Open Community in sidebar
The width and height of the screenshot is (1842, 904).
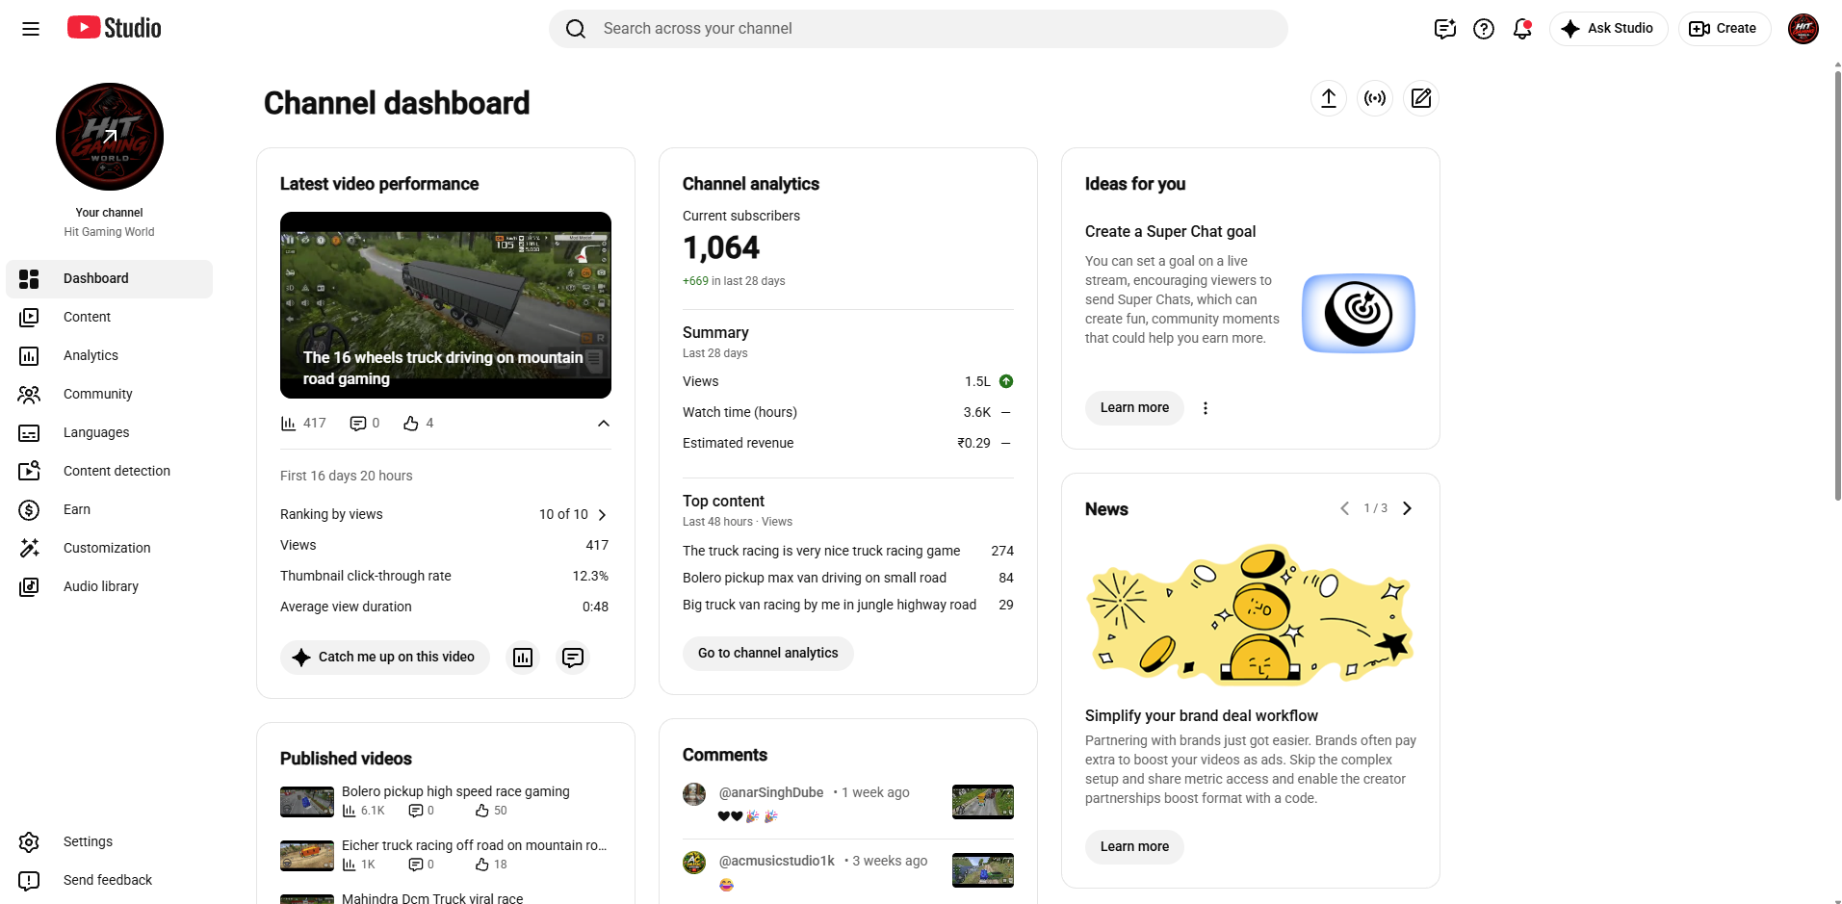109,395
